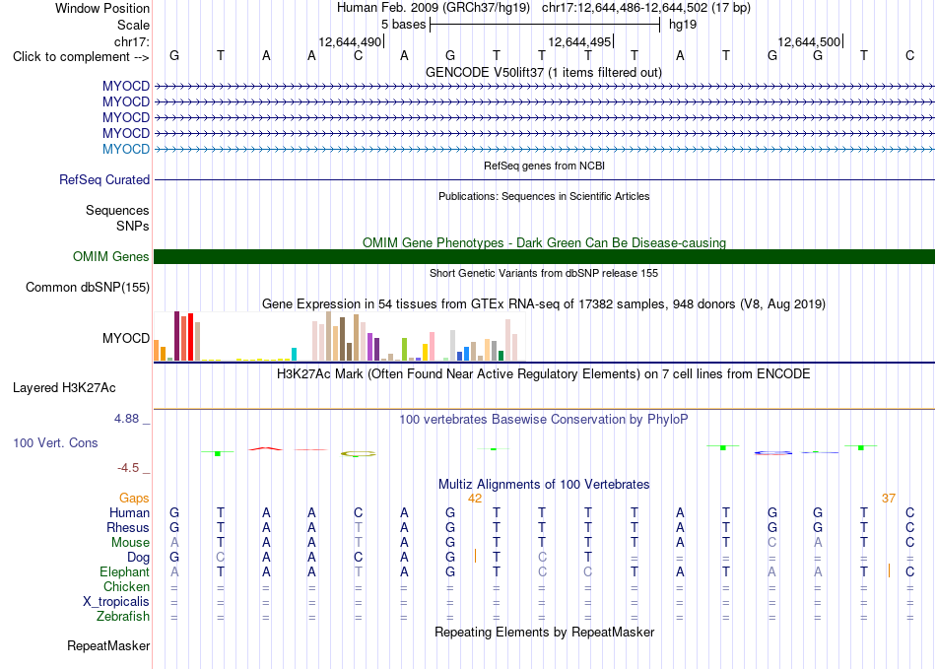The height and width of the screenshot is (669, 936).
Task: Click the light blue MYOCD transcript label
Action: (126, 149)
